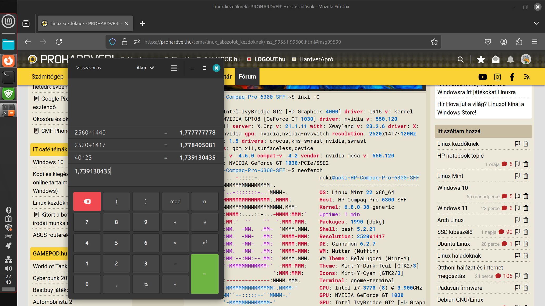
Task: Flag the Arch Linux topic
Action: tap(517, 220)
